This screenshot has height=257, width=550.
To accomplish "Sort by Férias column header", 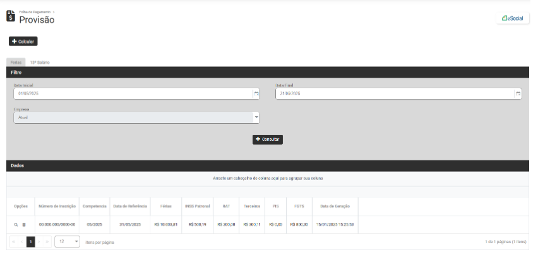I will pos(166,206).
